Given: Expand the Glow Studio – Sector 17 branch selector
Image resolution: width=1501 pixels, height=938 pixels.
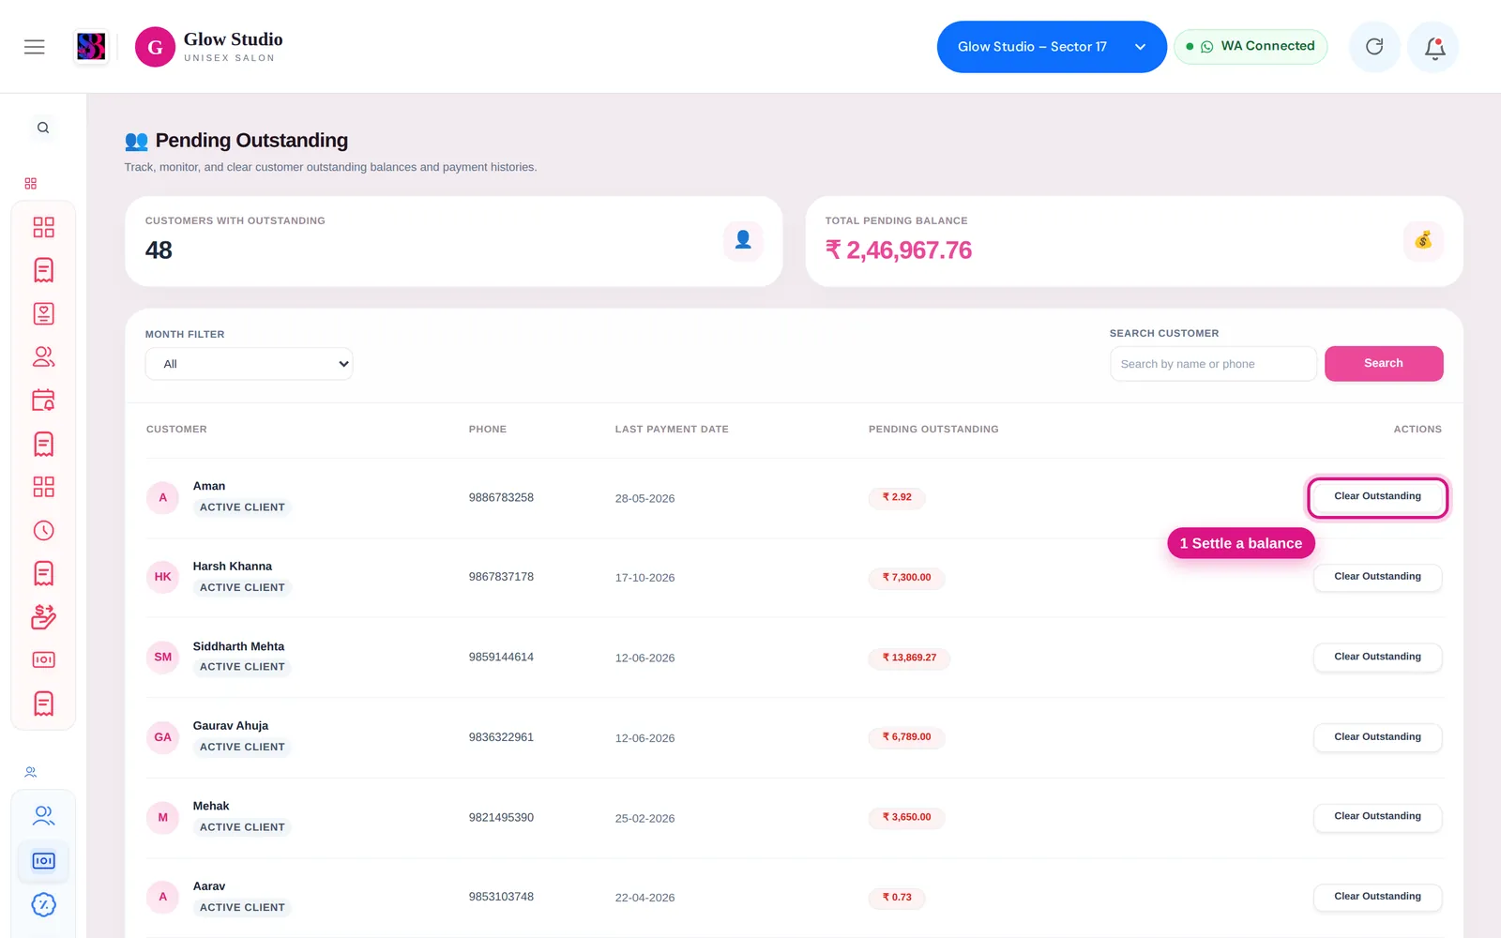Looking at the screenshot, I should pyautogui.click(x=1052, y=47).
